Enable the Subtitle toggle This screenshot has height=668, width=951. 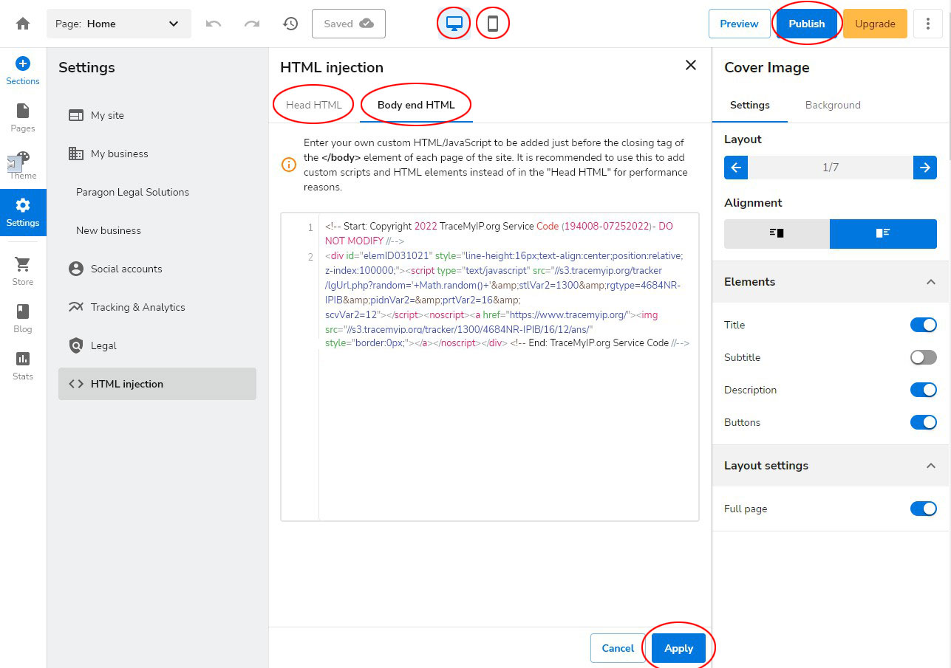pyautogui.click(x=923, y=357)
